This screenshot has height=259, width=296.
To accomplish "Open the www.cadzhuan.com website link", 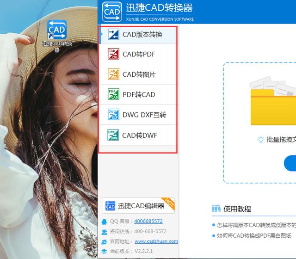I will (156, 241).
